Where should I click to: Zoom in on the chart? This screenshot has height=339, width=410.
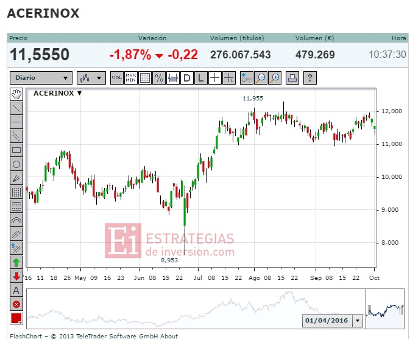point(275,78)
